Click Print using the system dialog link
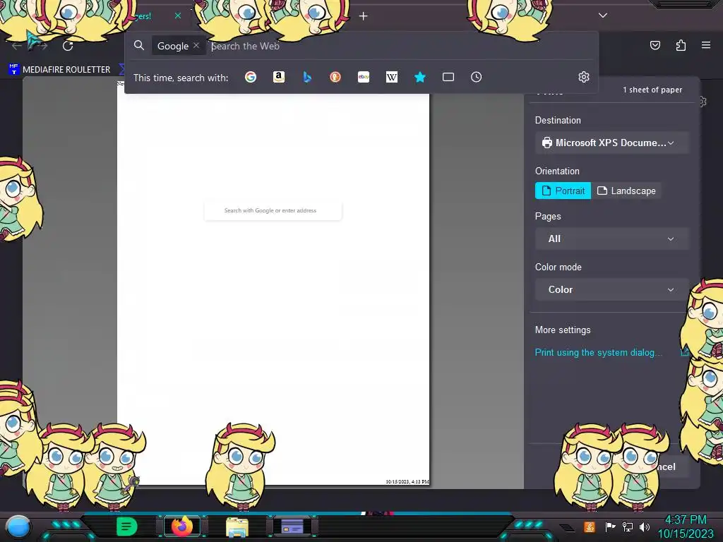The width and height of the screenshot is (723, 542). tap(598, 353)
